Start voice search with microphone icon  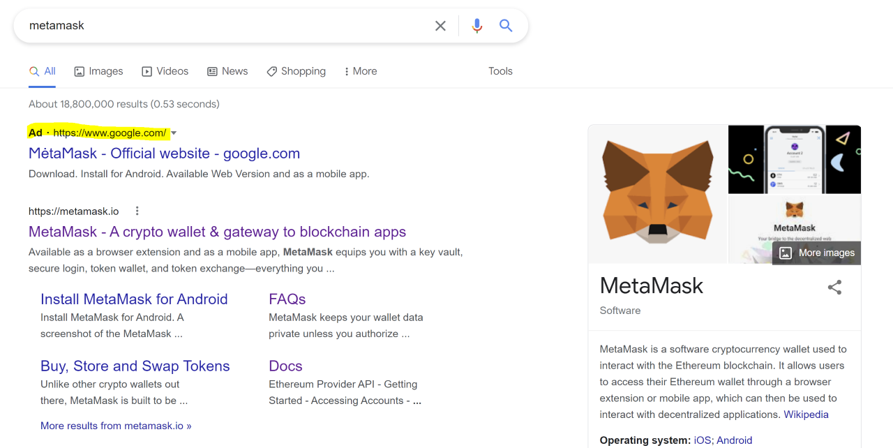click(x=477, y=26)
